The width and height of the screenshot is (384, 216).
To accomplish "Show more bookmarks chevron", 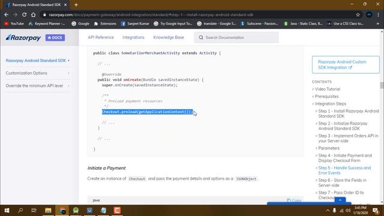I will (x=377, y=23).
